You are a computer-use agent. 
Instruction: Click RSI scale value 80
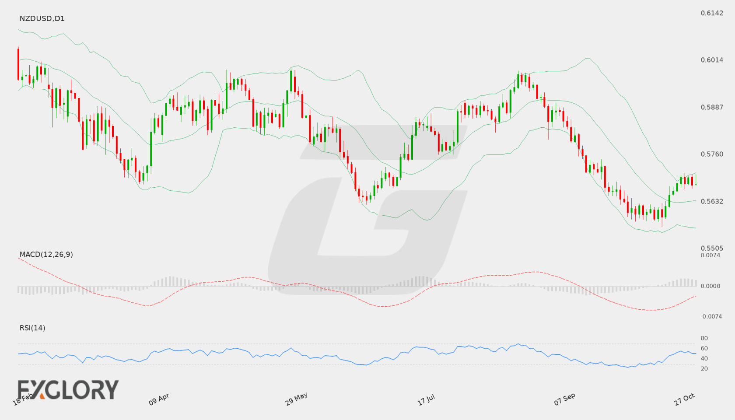(x=704, y=338)
